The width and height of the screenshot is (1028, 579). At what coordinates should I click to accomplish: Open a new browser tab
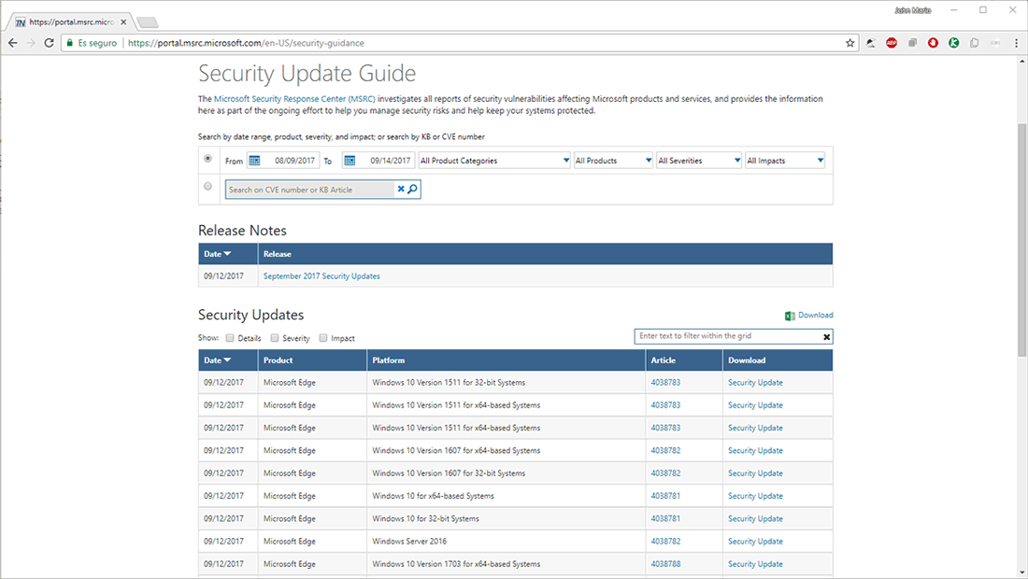coord(148,22)
